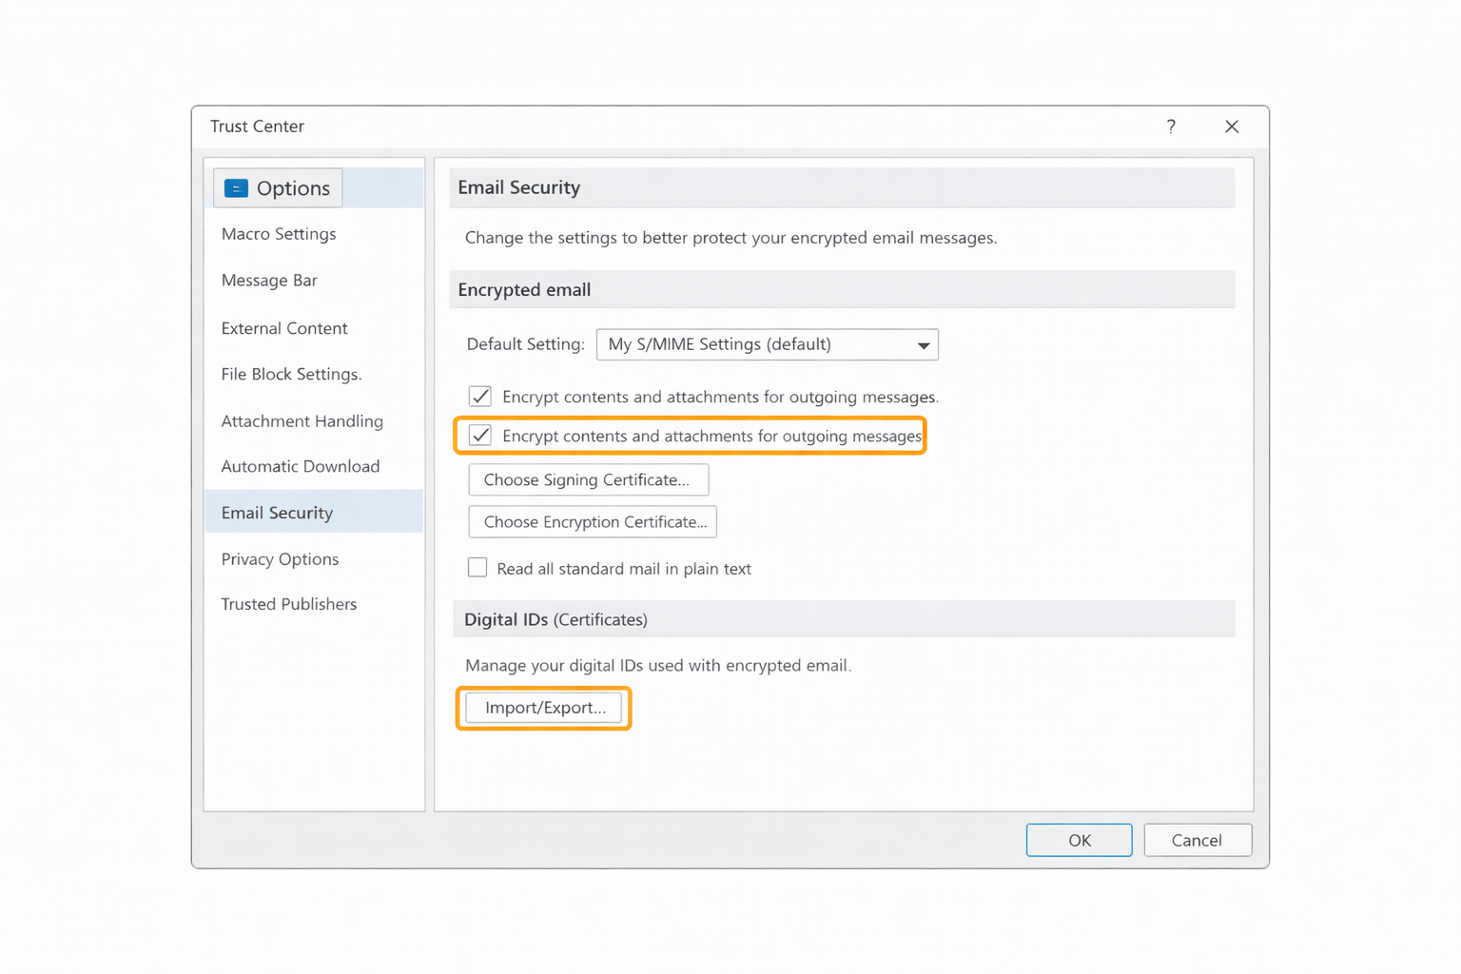This screenshot has width=1461, height=974.
Task: Cancel the Trust Center dialog
Action: coord(1197,840)
